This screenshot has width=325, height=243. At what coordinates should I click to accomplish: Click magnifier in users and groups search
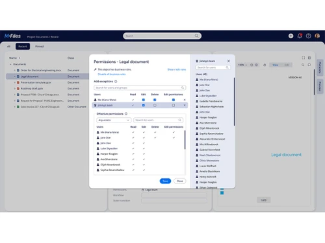[x=183, y=87]
